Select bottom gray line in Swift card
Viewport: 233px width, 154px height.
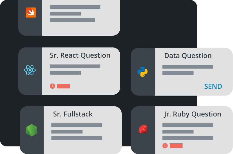click(72, 20)
